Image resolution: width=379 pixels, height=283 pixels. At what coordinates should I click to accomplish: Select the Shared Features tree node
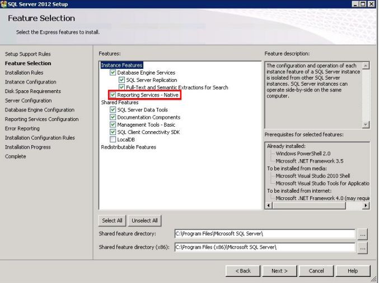120,103
